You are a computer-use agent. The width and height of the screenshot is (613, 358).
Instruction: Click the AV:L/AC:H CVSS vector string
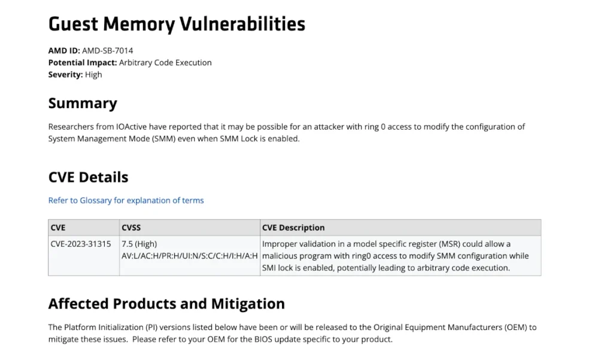pyautogui.click(x=189, y=256)
